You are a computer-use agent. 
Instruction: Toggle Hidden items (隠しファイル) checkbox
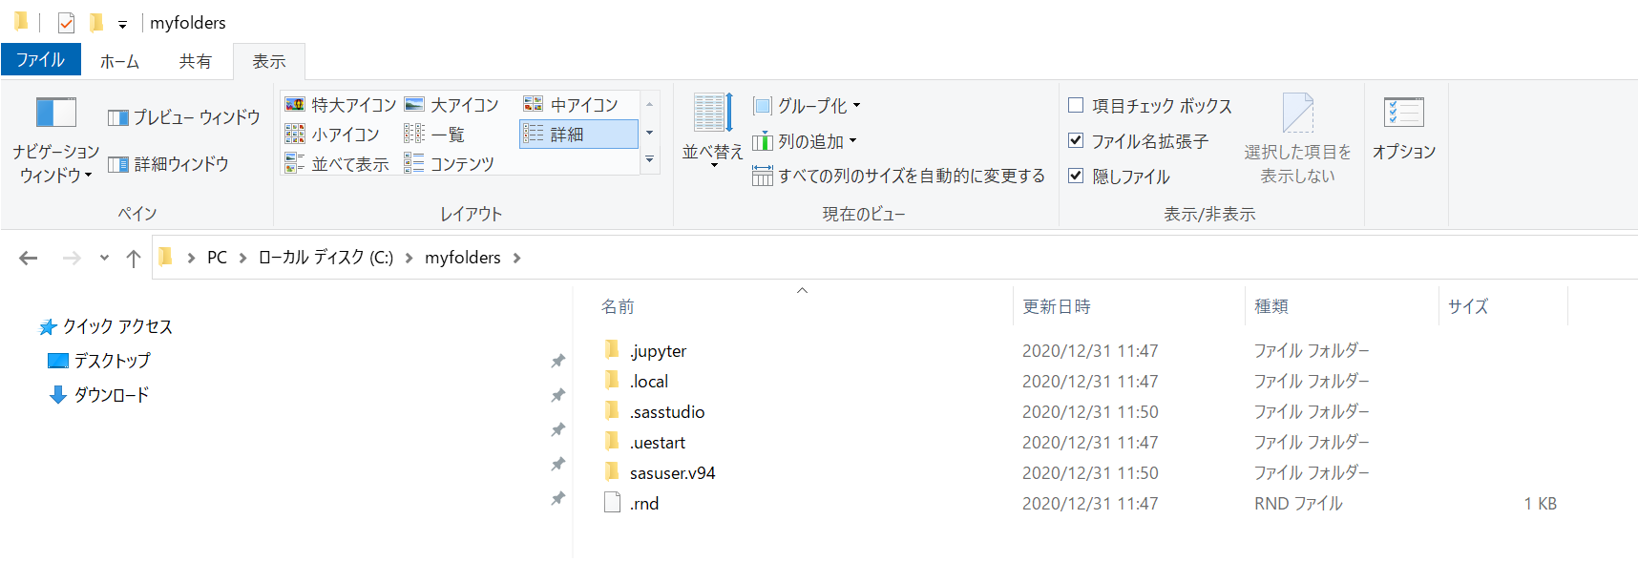(x=1076, y=176)
